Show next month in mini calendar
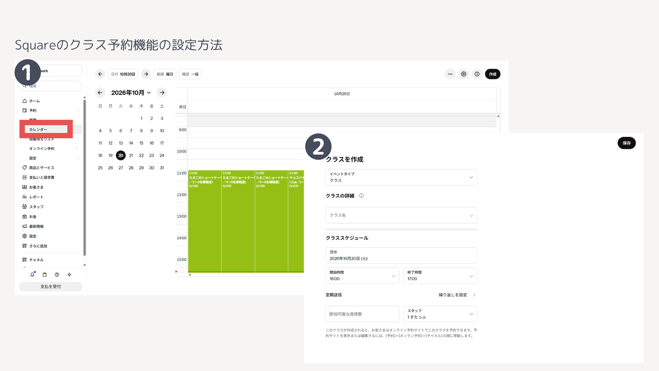The height and width of the screenshot is (371, 659). (162, 93)
